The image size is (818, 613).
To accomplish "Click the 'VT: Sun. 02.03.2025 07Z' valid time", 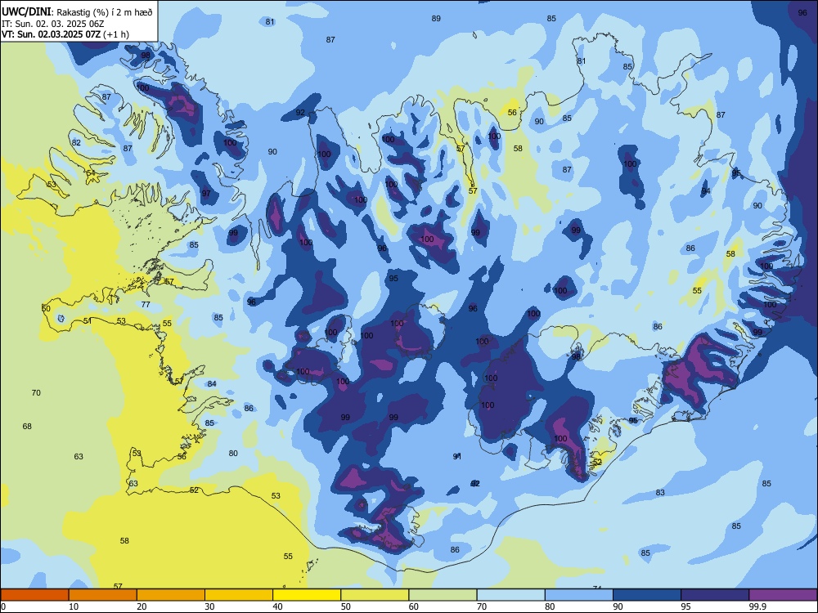I will point(51,34).
